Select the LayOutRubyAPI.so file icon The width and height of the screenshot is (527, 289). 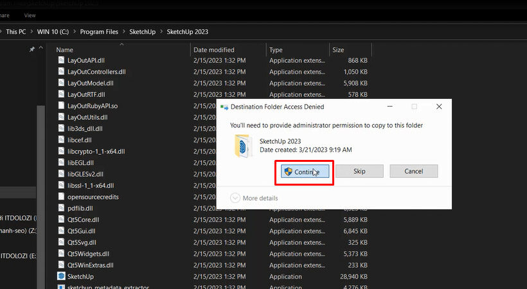[x=61, y=106]
